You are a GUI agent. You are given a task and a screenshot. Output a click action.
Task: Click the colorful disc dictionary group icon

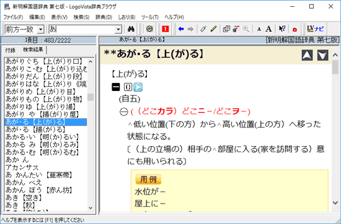(x=149, y=29)
